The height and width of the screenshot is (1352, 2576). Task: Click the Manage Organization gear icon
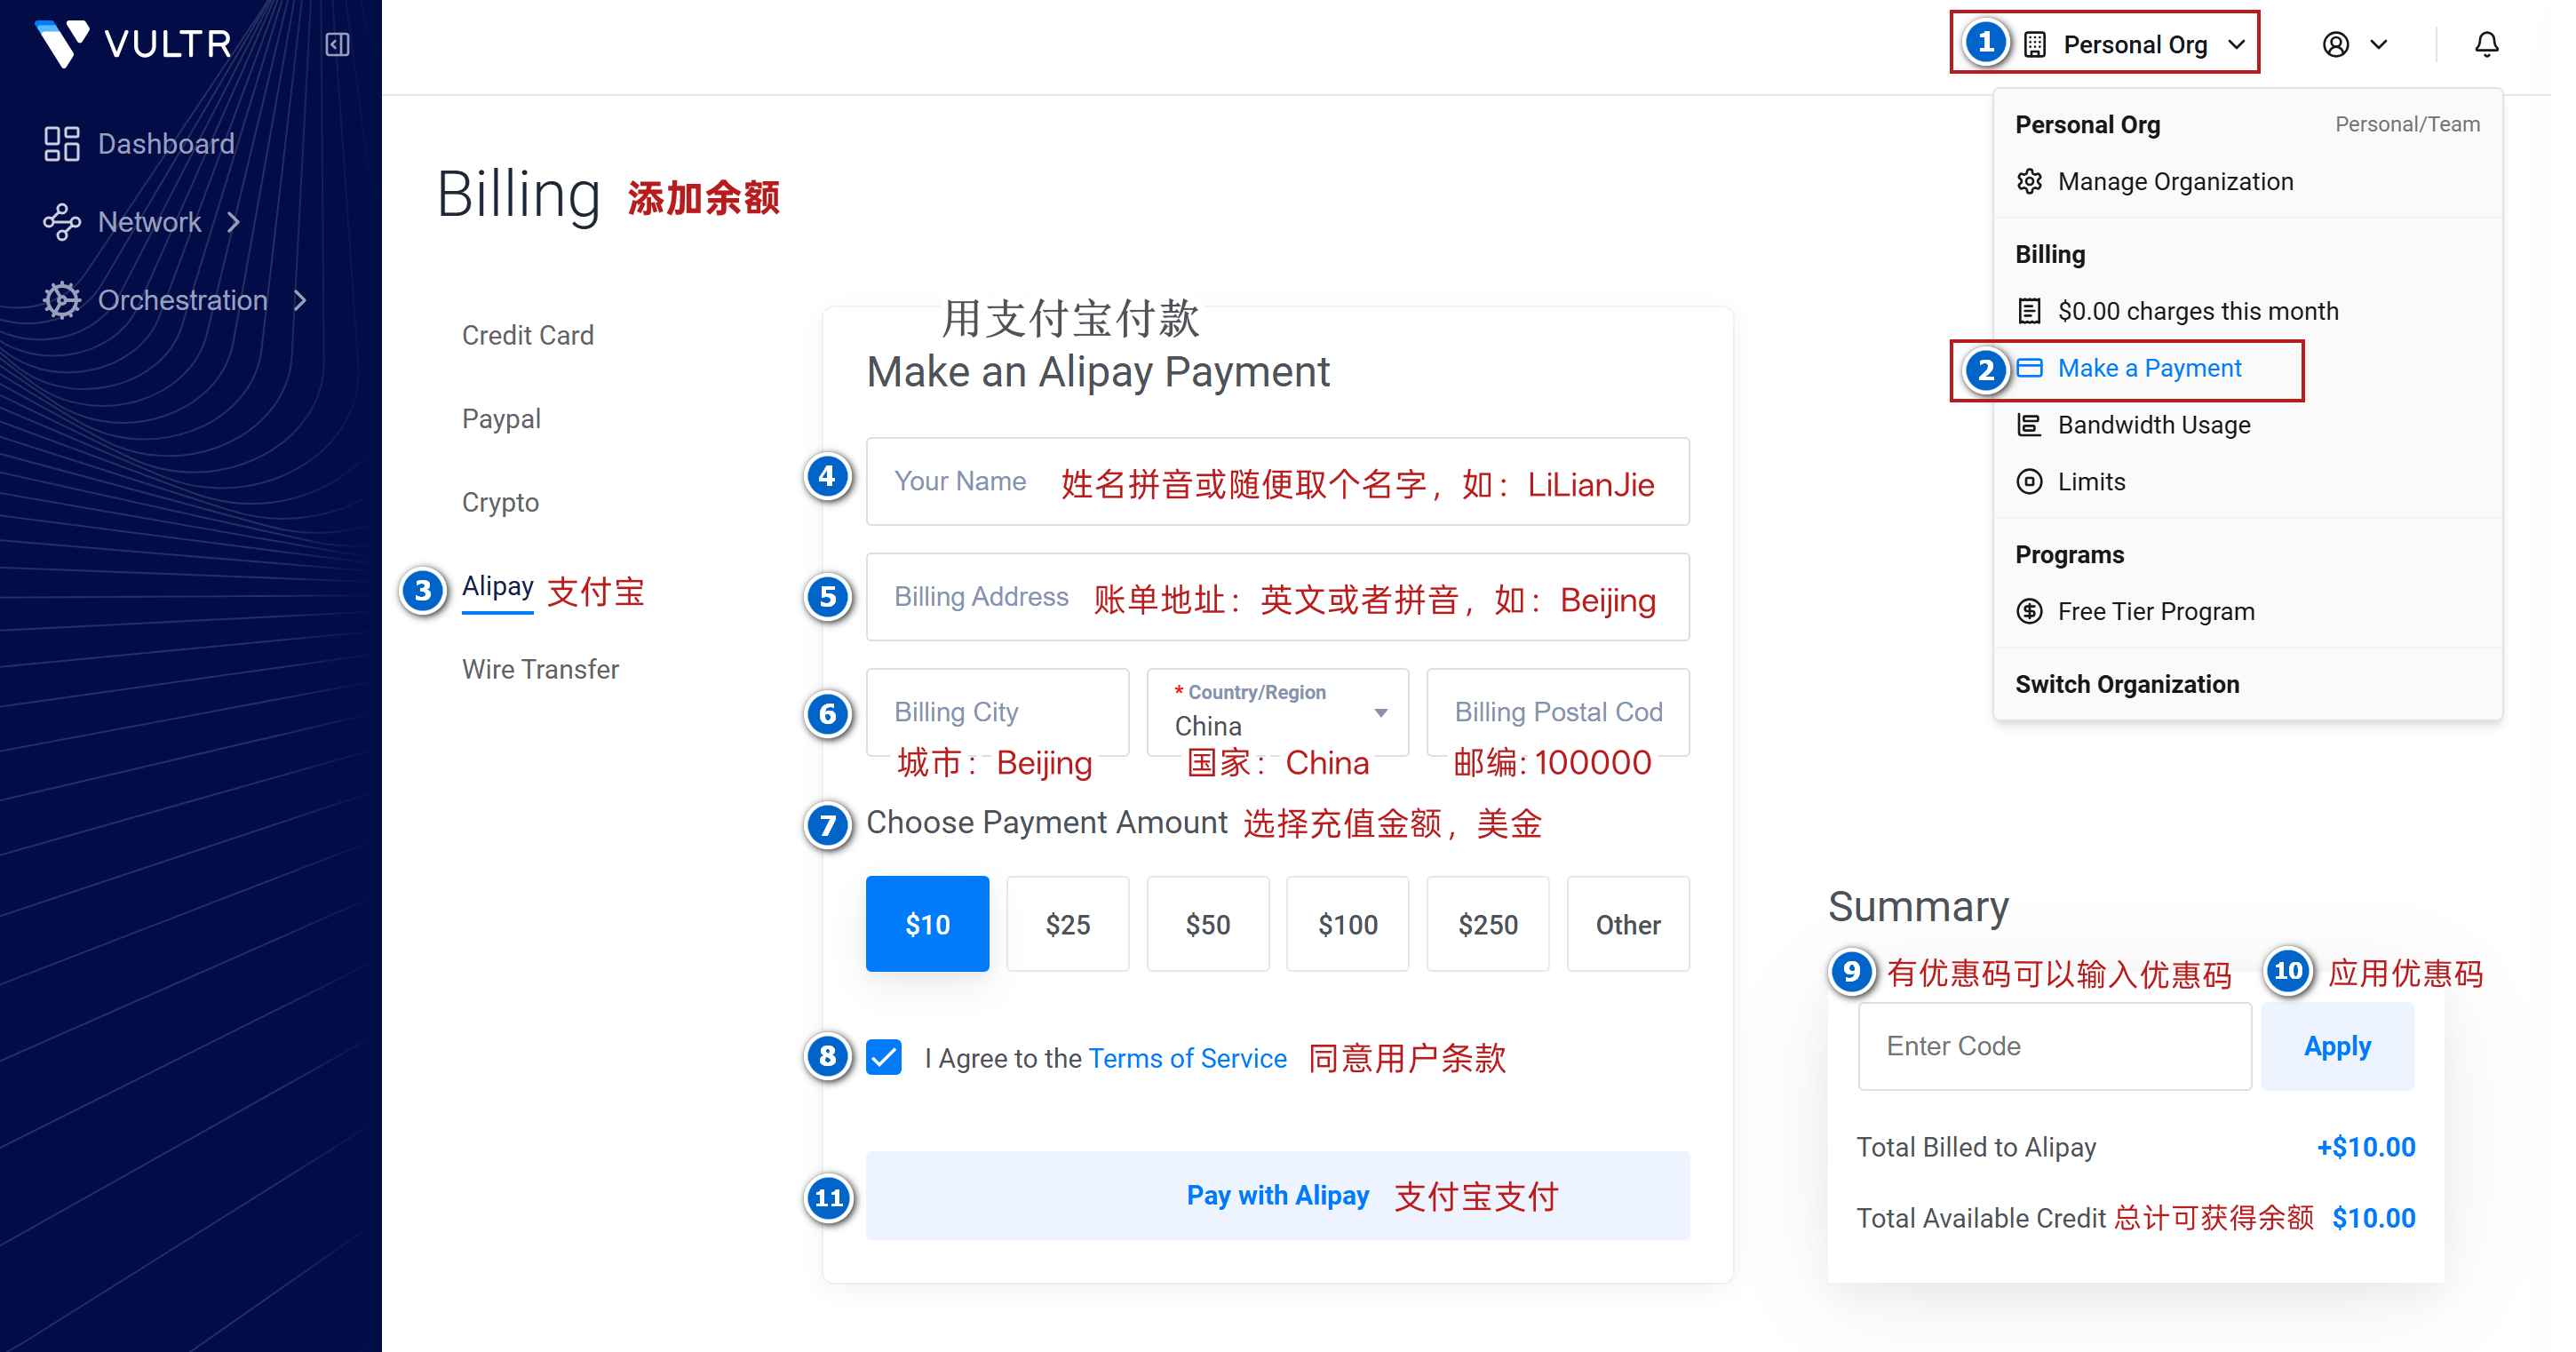[x=2029, y=181]
